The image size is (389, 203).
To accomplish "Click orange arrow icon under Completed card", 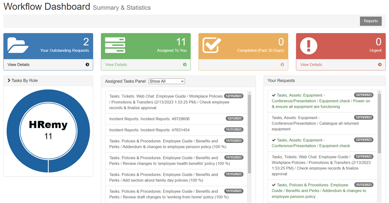I will pyautogui.click(x=282, y=65).
